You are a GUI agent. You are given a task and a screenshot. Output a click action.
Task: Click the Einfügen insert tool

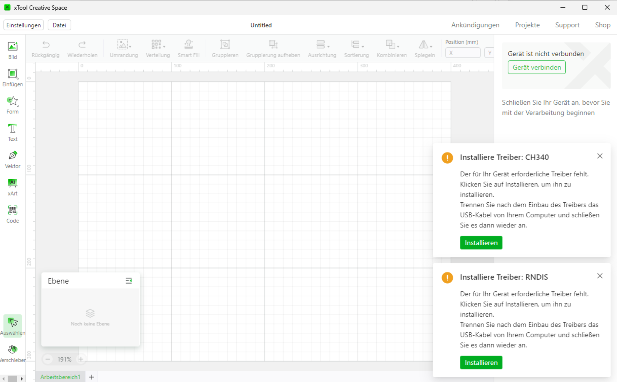[x=12, y=77]
